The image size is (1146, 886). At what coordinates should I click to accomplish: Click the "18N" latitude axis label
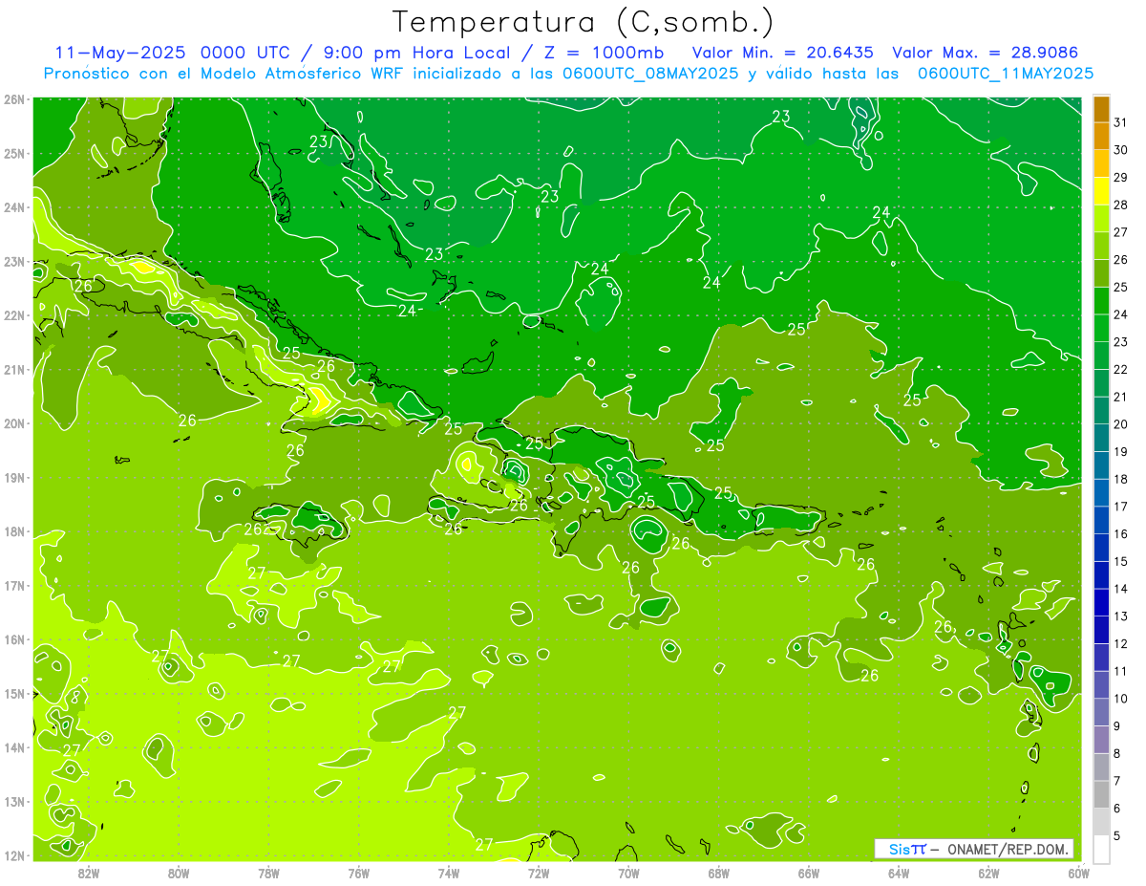click(x=14, y=531)
